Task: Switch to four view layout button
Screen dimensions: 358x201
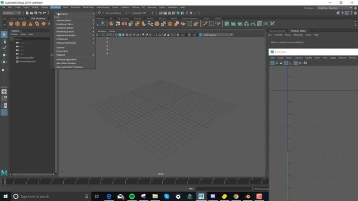Action: [x=4, y=98]
